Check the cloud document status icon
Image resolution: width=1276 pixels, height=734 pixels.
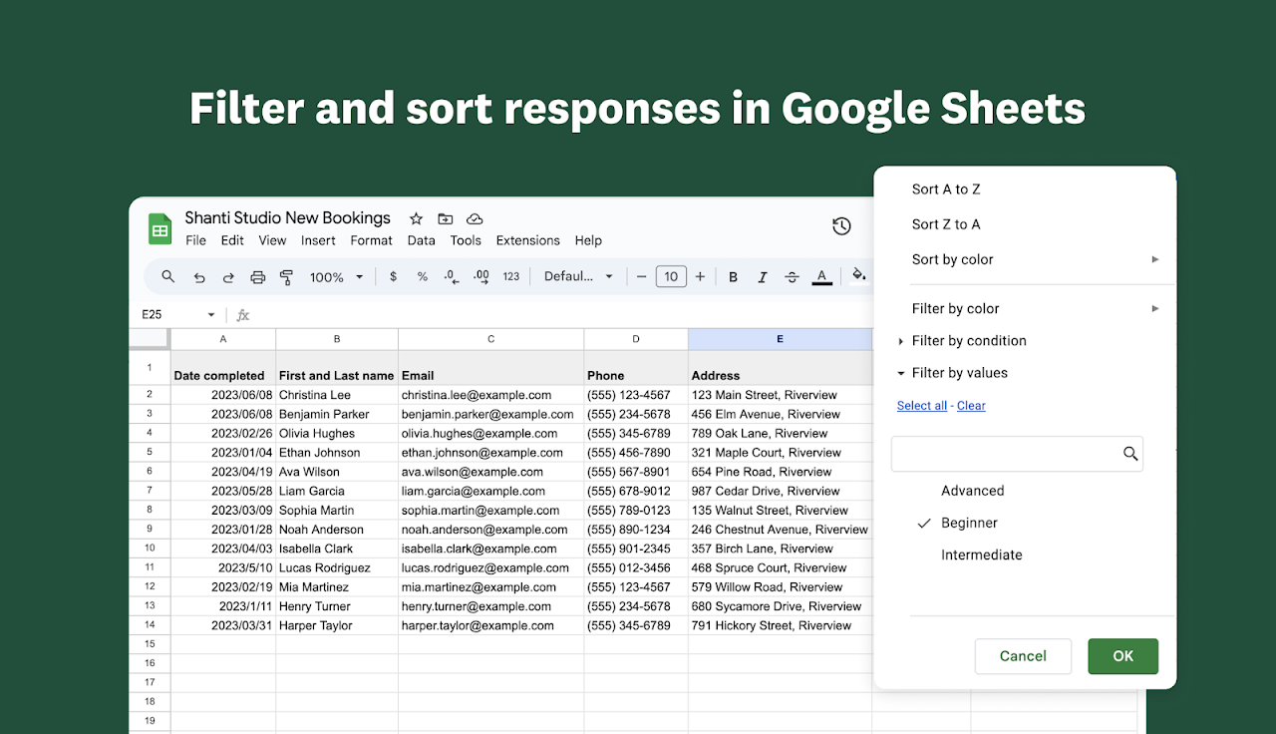(x=475, y=218)
